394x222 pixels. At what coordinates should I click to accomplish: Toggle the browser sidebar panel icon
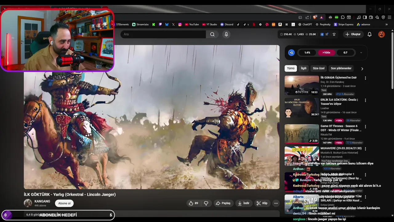[x=365, y=17]
